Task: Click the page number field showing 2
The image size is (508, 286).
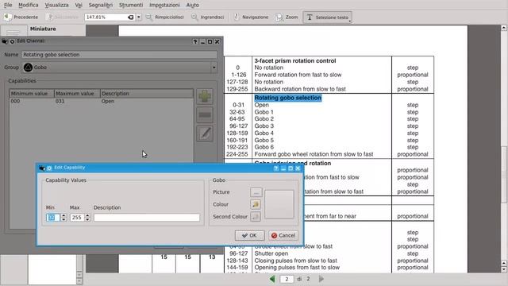Action: tap(287, 279)
